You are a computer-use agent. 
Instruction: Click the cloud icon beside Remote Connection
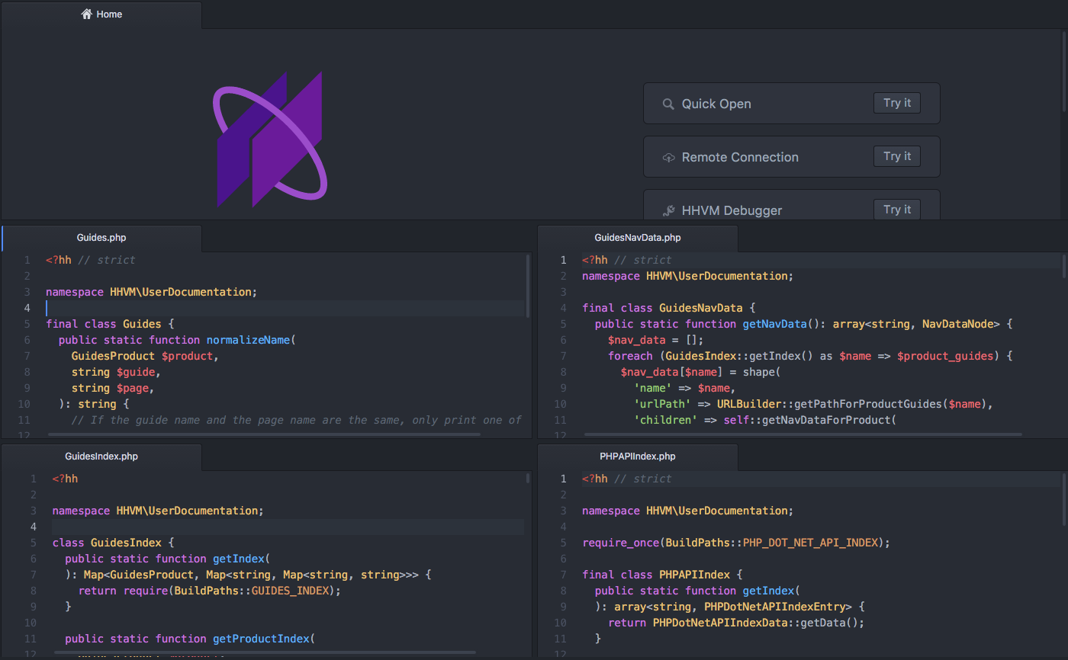click(668, 158)
